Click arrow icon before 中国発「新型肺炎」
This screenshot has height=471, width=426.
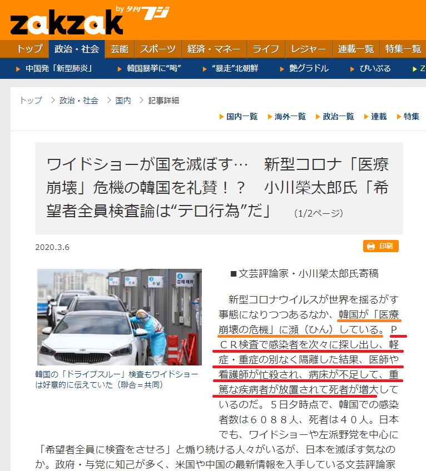tap(18, 69)
